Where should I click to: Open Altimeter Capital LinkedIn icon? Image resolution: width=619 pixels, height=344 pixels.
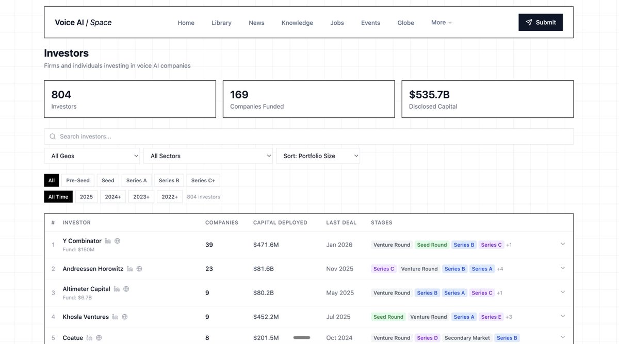click(117, 289)
